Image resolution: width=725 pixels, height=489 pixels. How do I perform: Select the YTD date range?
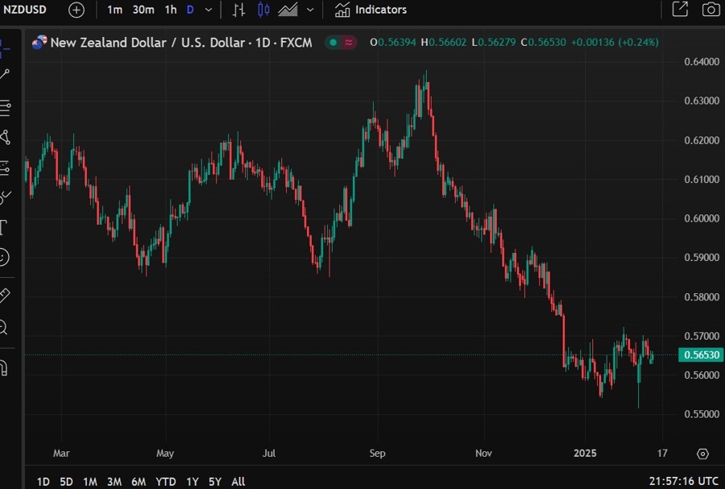pos(165,482)
